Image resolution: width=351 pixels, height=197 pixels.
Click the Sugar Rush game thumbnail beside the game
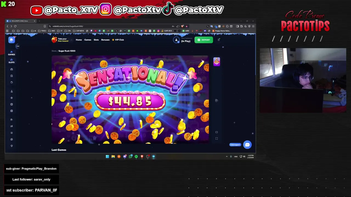coord(217,62)
